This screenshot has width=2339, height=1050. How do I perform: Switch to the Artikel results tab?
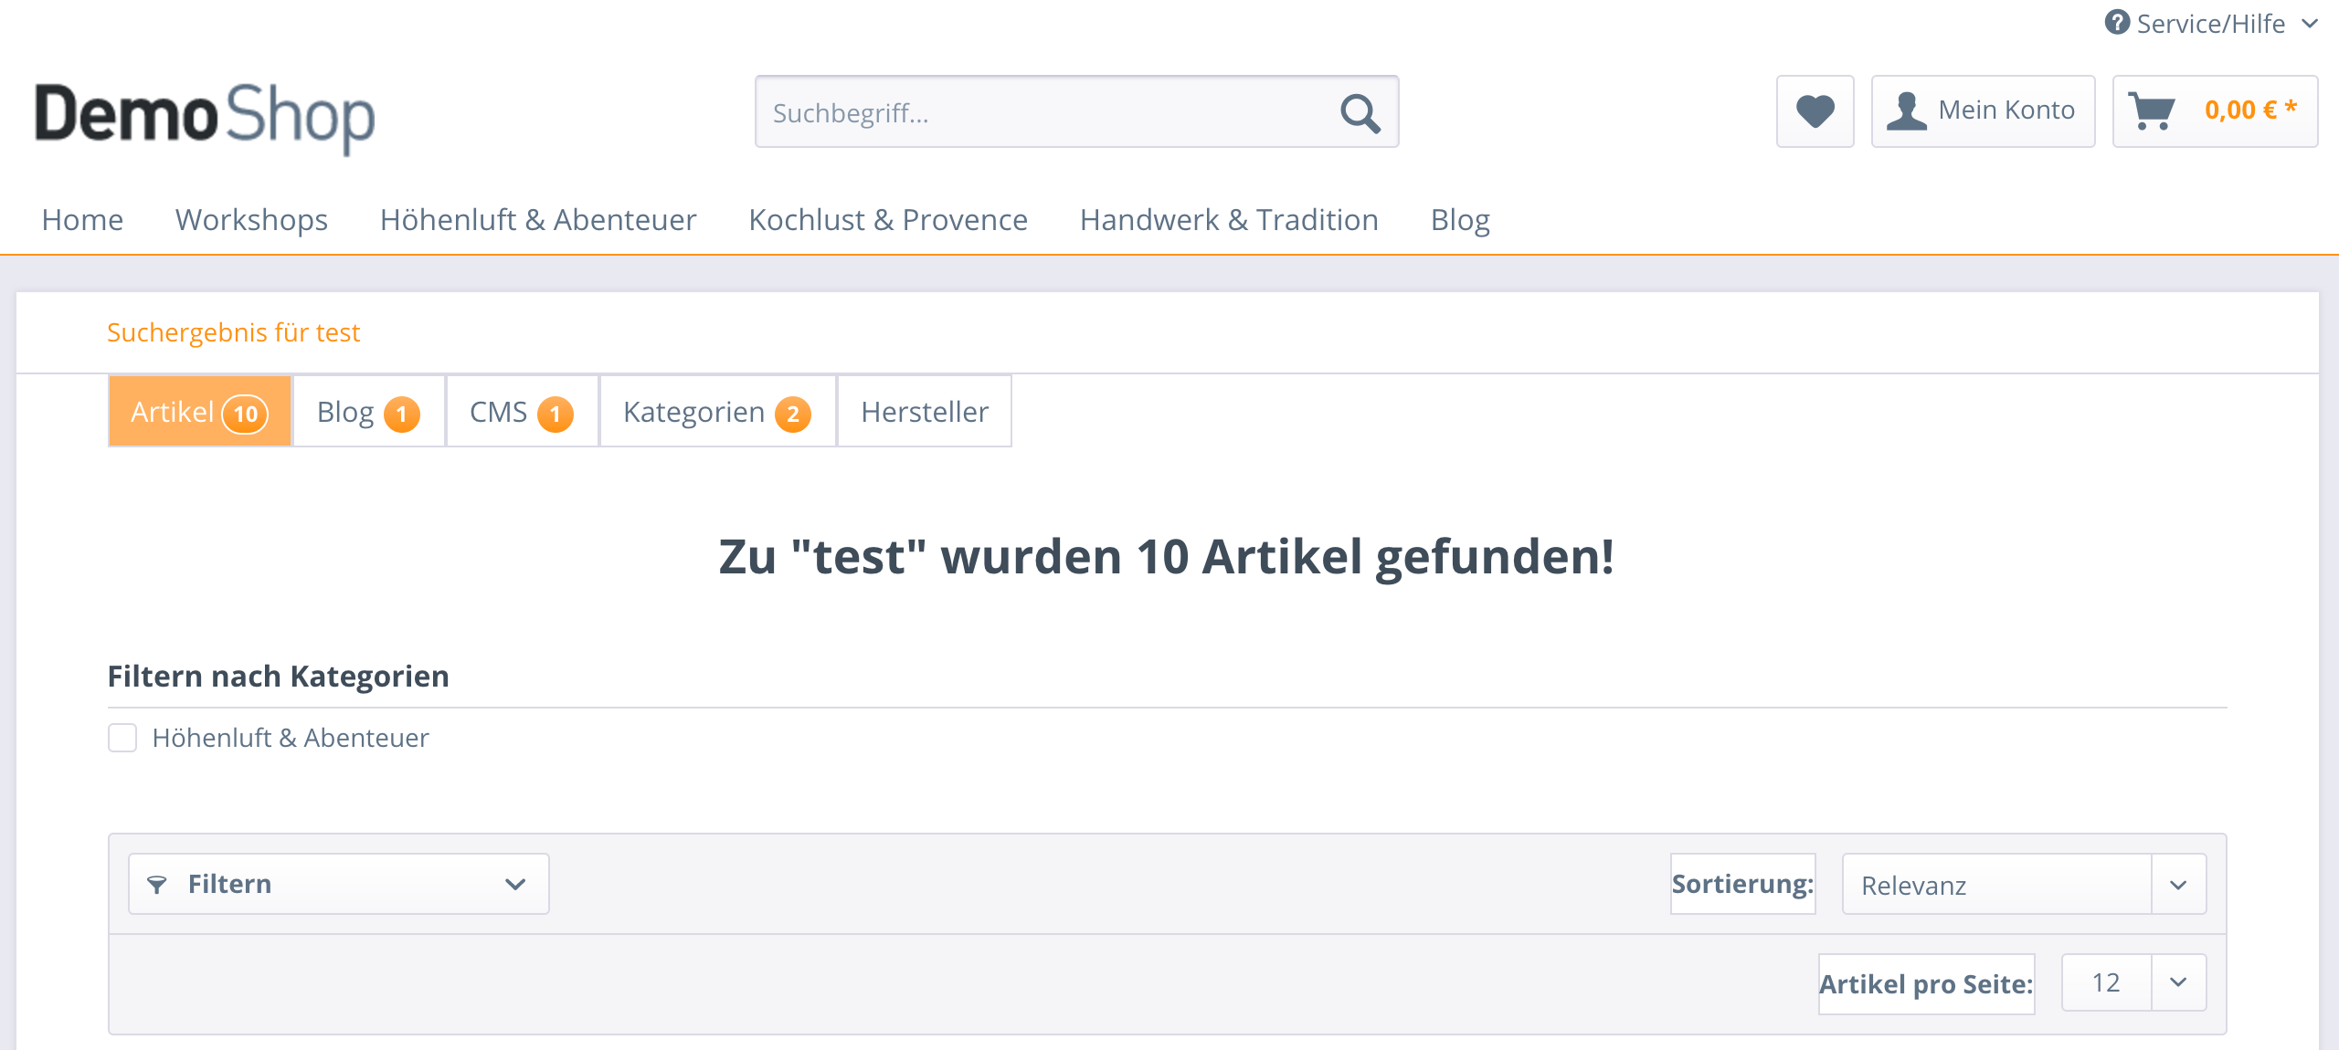point(200,411)
